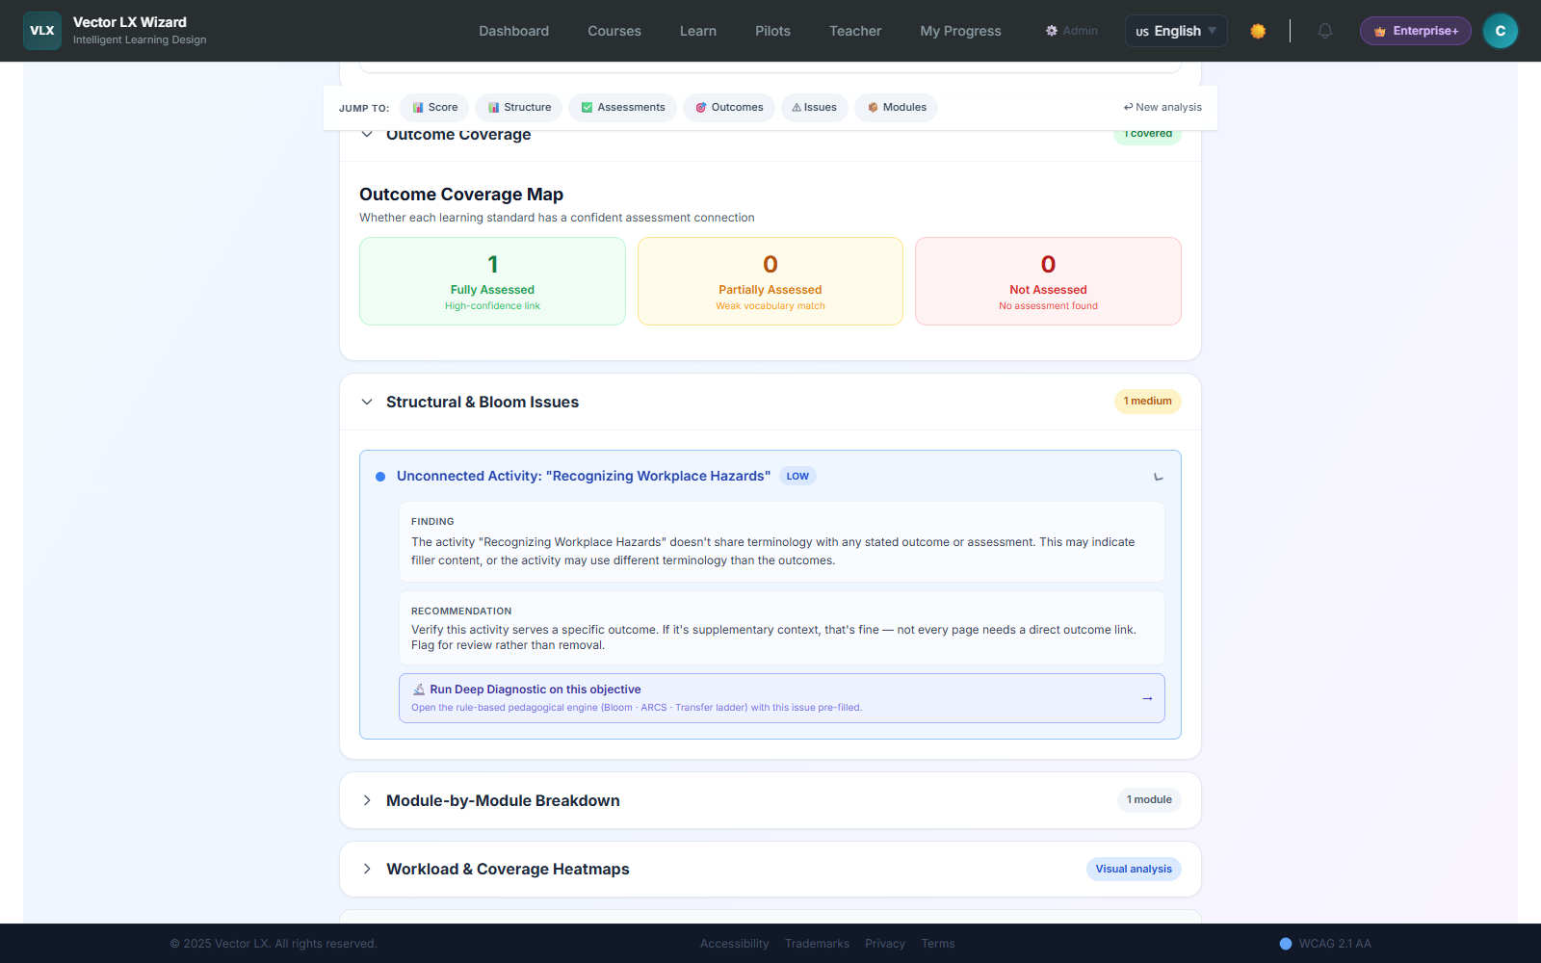Collapse the Structural & Bloom Issues section
1541x963 pixels.
point(367,402)
